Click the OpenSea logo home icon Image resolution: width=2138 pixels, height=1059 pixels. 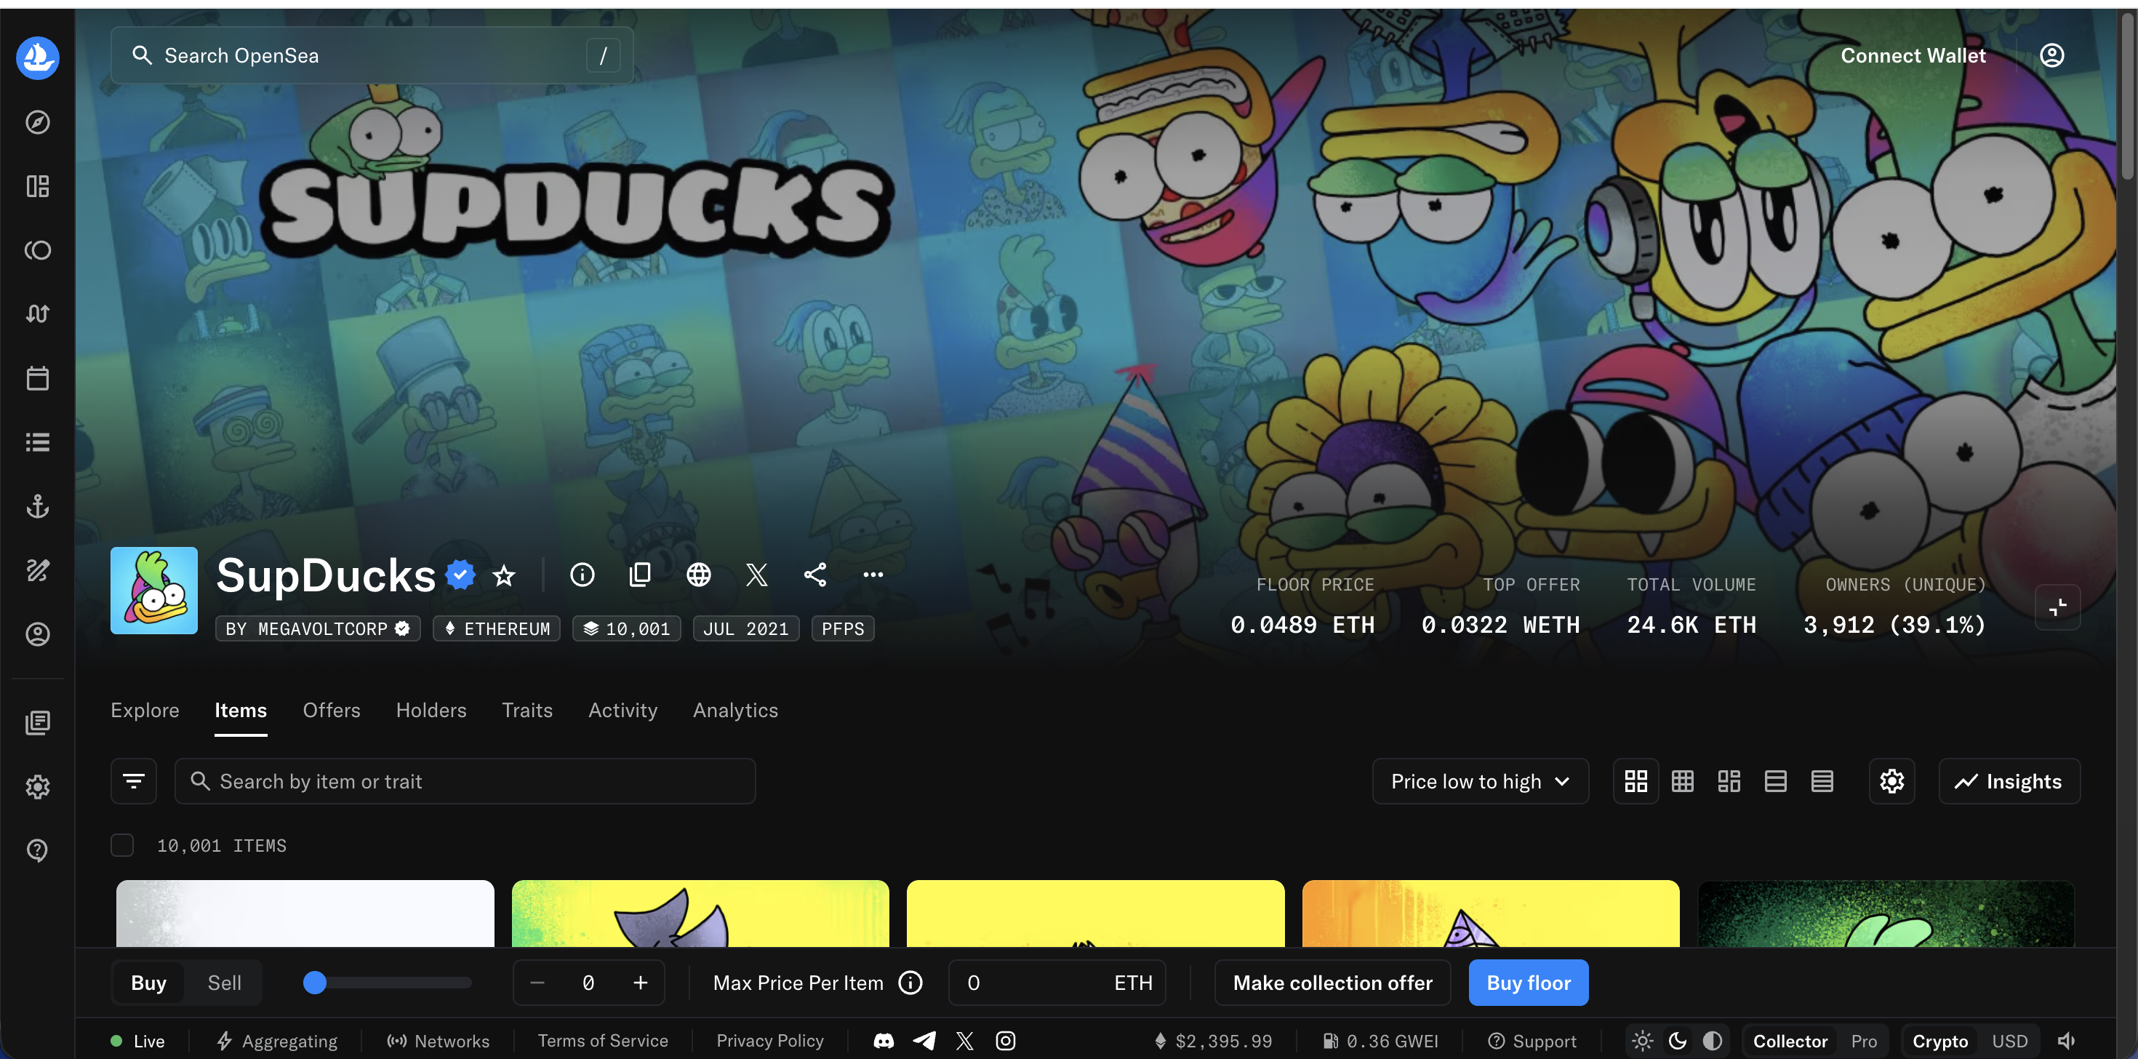[x=37, y=58]
